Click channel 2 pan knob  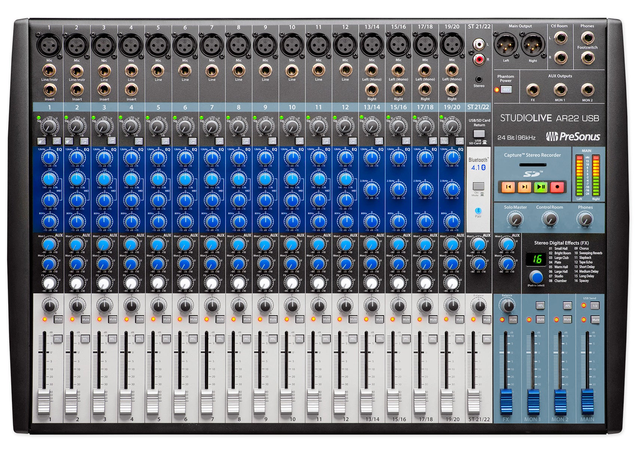(x=77, y=306)
